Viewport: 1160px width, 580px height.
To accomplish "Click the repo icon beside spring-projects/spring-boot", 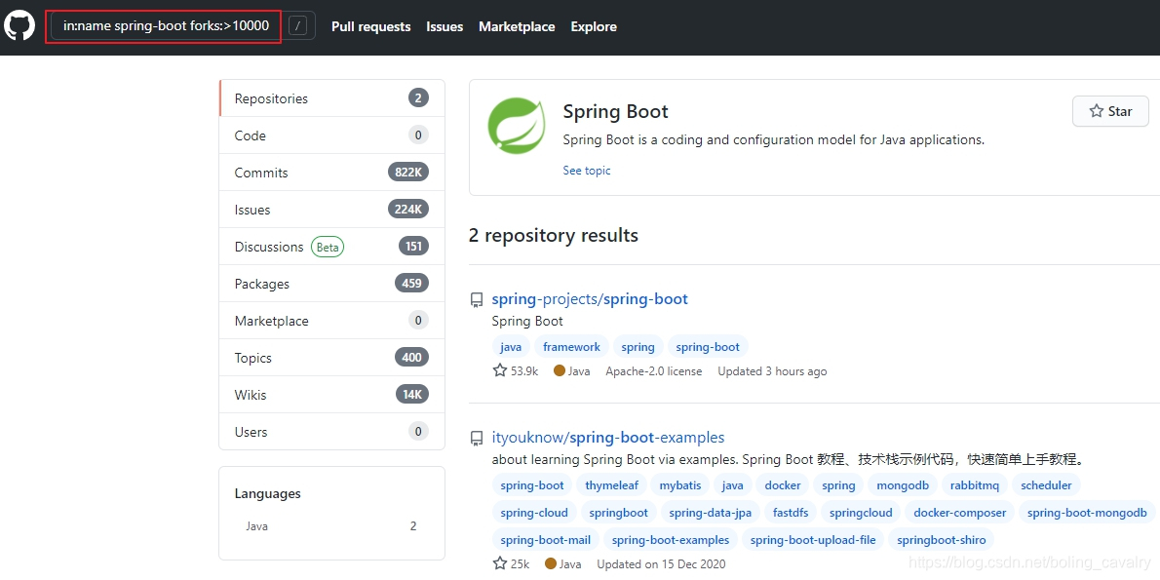I will coord(477,299).
